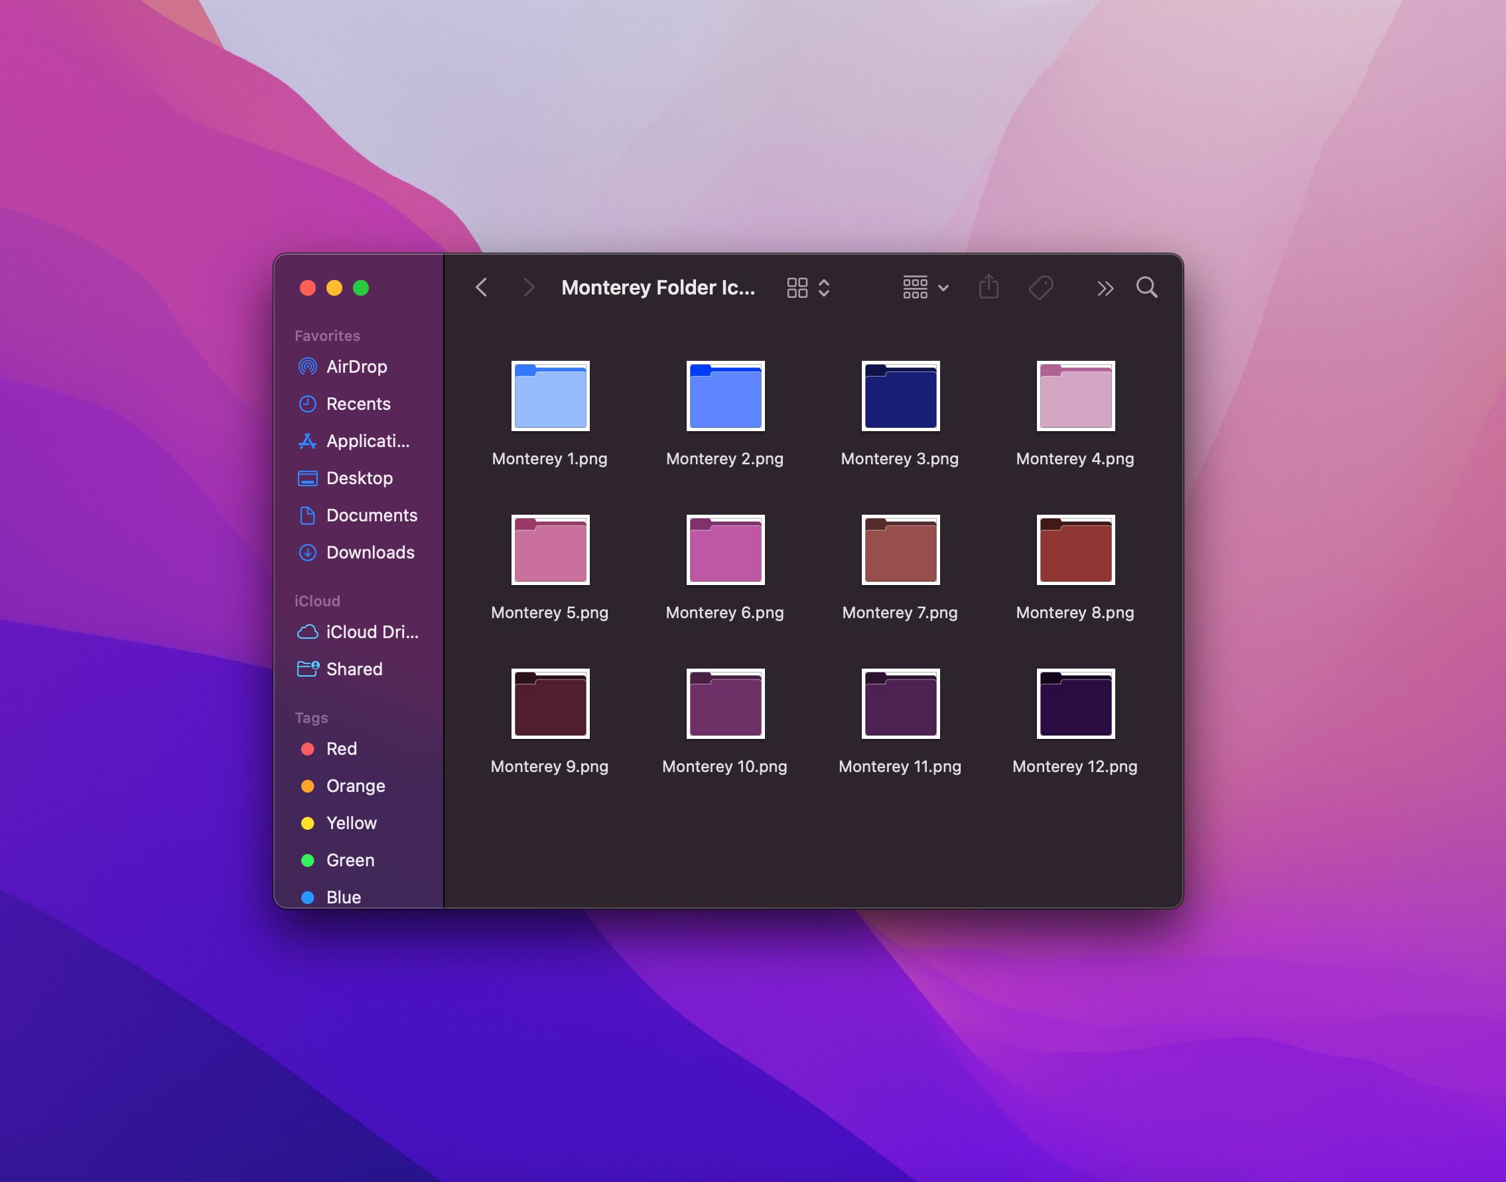Screen dimensions: 1506x1182
Task: Open the grouping options dropdown in toolbar
Action: 924,287
